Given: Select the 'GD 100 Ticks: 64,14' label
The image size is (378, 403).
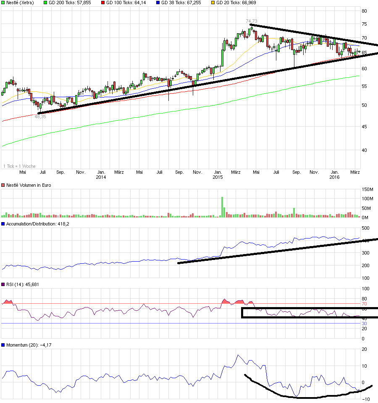Looking at the screenshot, I should [126, 3].
